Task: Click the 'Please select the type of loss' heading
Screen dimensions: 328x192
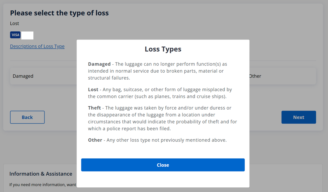Action: (x=59, y=13)
